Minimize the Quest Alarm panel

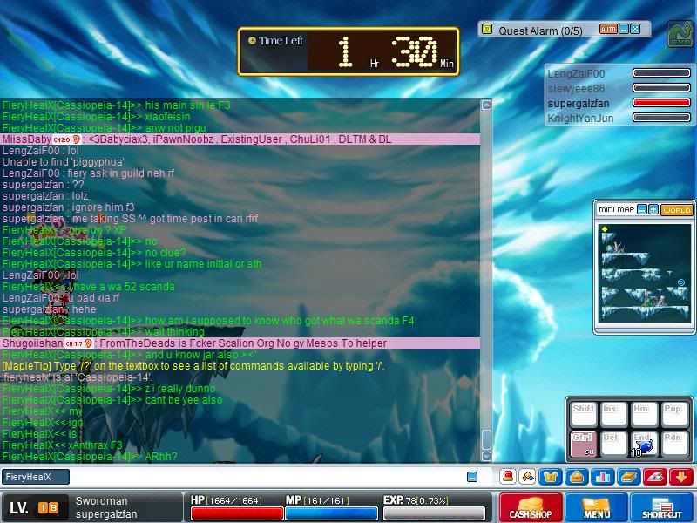[x=623, y=29]
